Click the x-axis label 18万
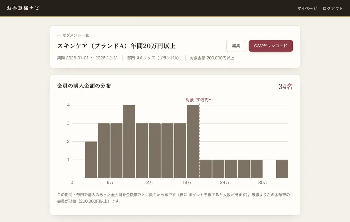Screen dimensions: 350x222 [186, 183]
